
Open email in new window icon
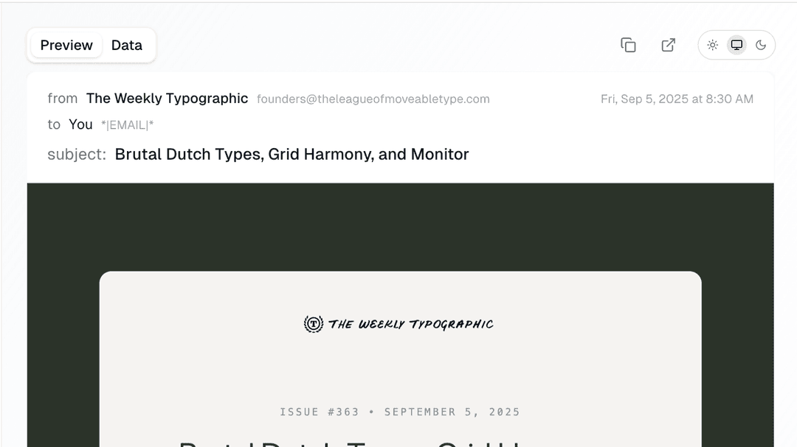669,45
